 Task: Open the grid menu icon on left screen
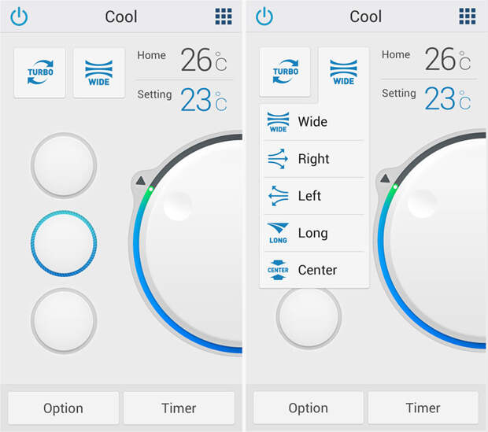(x=224, y=17)
